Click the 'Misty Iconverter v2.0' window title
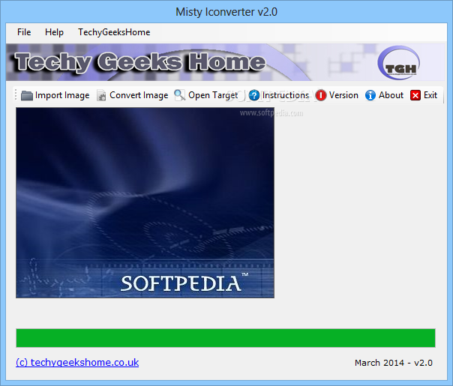The height and width of the screenshot is (386, 453). click(226, 12)
